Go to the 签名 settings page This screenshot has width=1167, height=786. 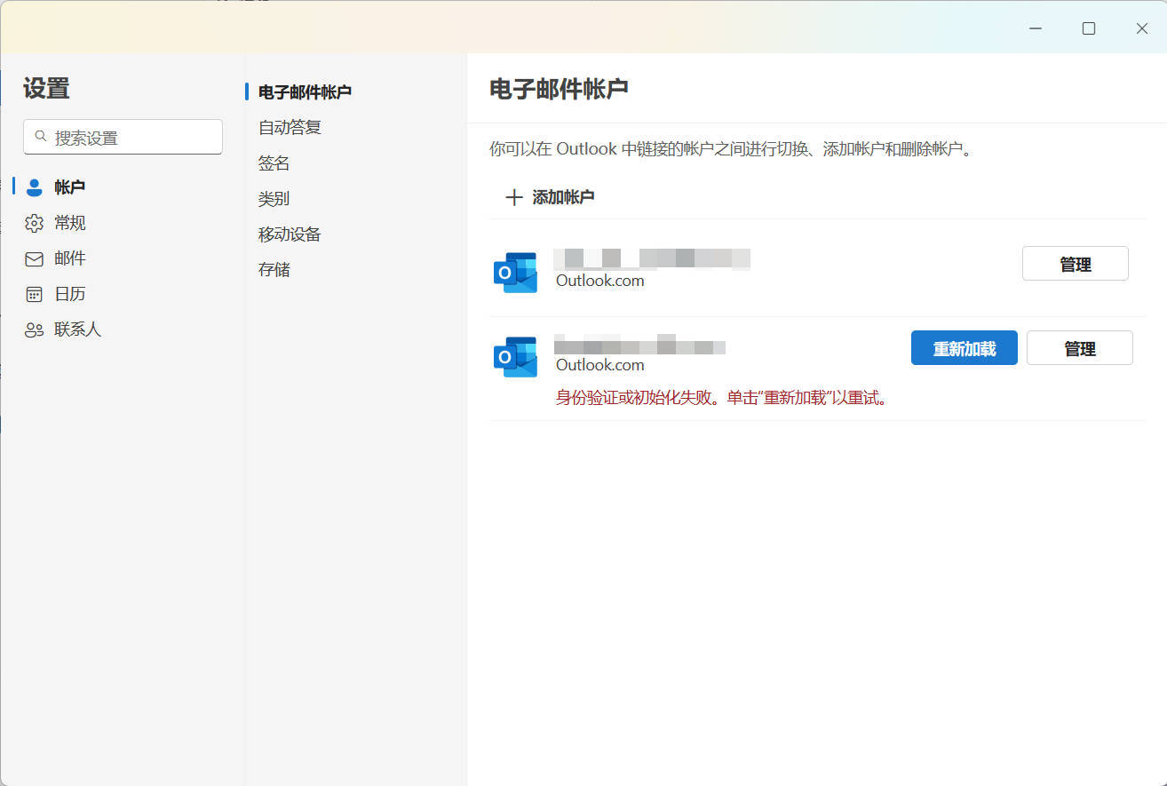tap(274, 163)
